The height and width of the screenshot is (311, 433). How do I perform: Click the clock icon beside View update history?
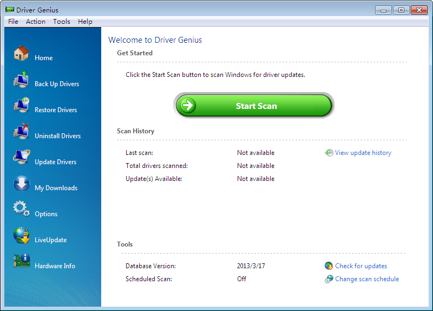[x=329, y=153]
